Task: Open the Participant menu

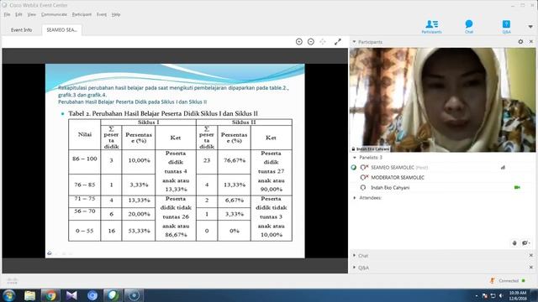Action: tap(82, 14)
